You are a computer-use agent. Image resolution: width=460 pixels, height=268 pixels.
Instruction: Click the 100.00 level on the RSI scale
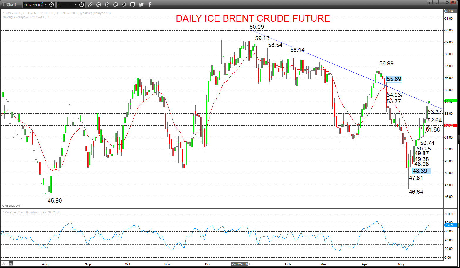point(450,214)
